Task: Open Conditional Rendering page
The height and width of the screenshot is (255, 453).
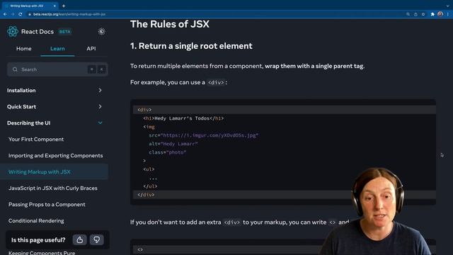Action: 36,220
